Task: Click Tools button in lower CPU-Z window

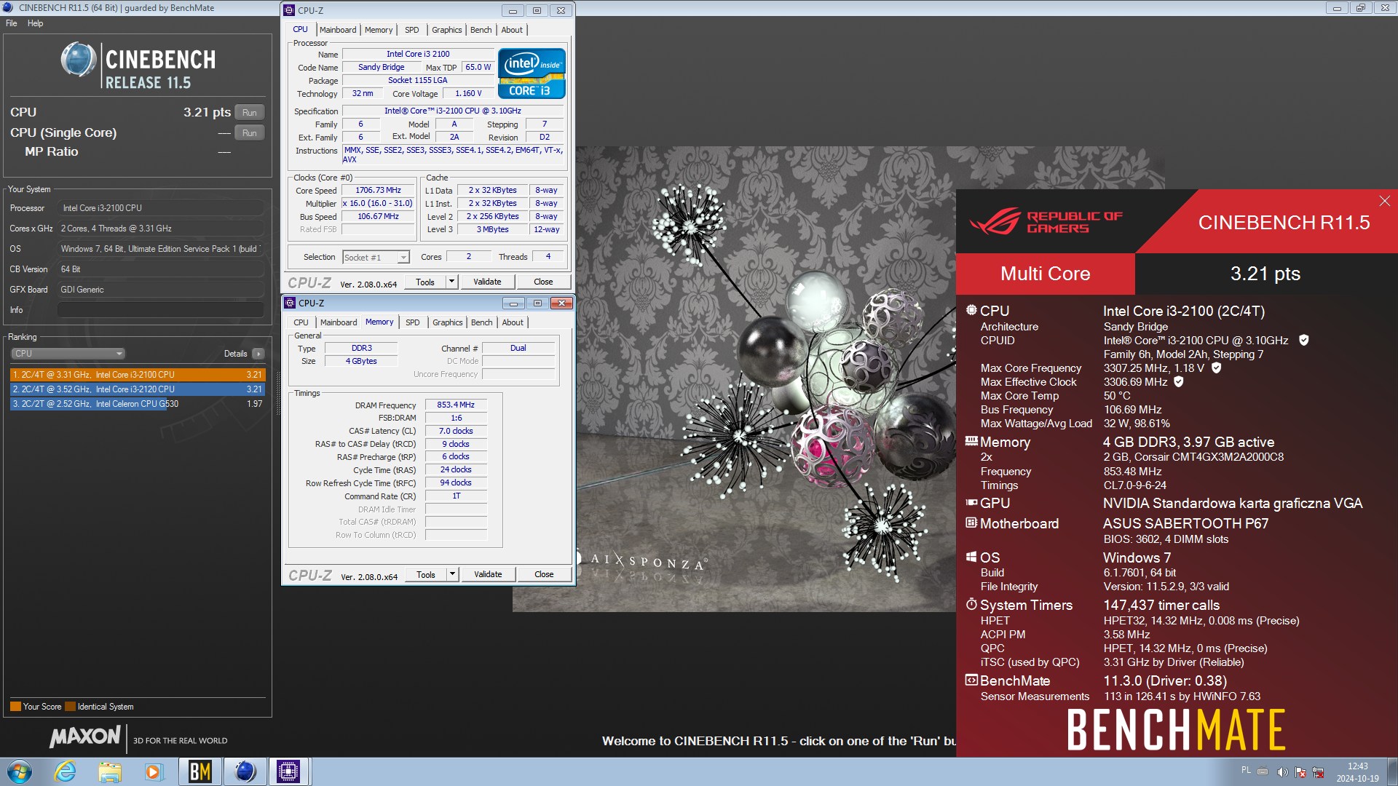Action: point(426,574)
